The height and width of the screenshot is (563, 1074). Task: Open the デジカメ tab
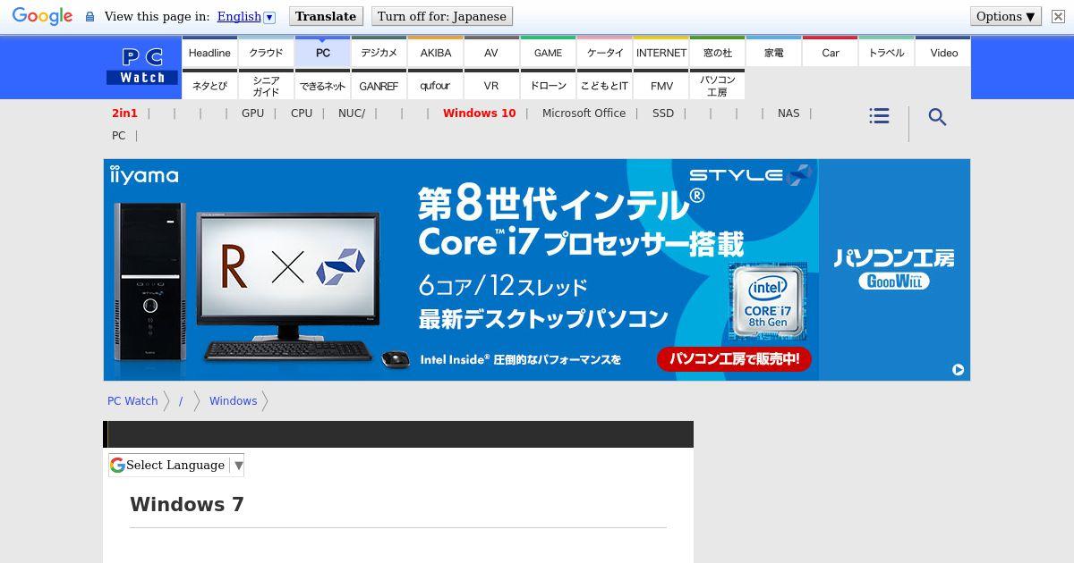coord(379,53)
